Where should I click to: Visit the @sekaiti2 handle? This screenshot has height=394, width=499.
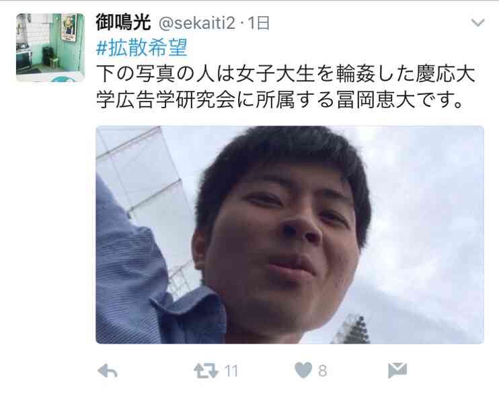(x=197, y=24)
